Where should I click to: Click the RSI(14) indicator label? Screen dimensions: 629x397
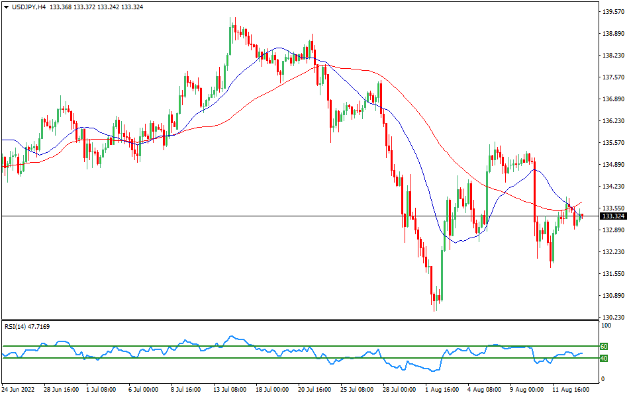(17, 326)
